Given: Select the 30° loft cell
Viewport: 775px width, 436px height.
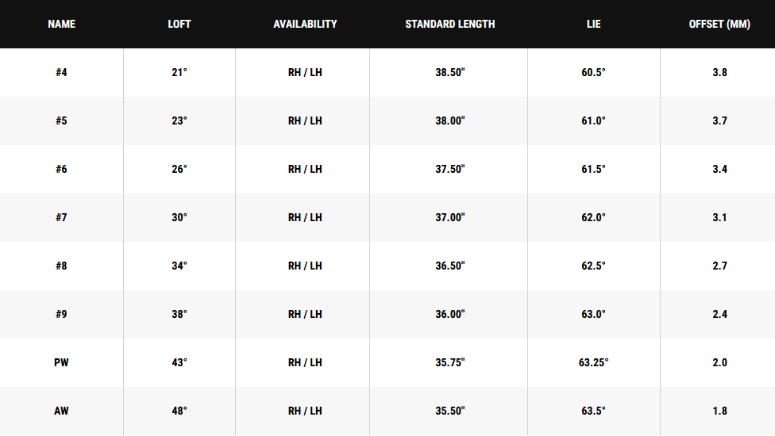Looking at the screenshot, I should click(179, 218).
